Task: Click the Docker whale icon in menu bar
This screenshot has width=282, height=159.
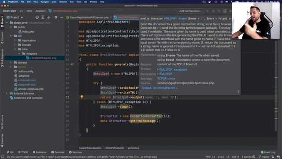Action: 210,2
